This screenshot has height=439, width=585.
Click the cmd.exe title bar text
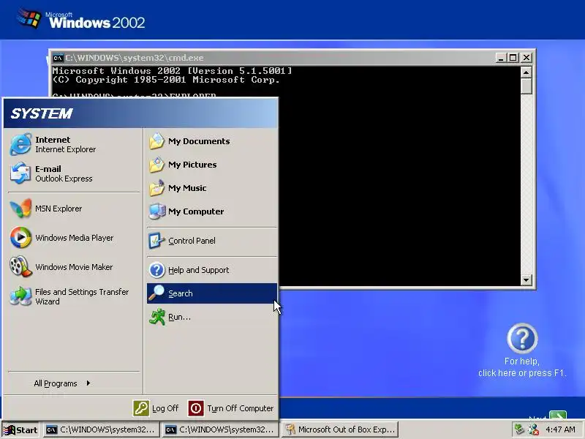pos(135,58)
